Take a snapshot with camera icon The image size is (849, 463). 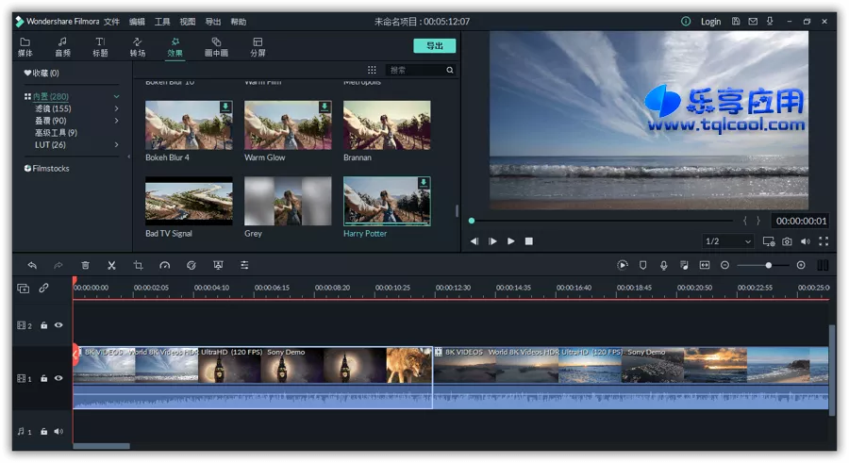[787, 241]
